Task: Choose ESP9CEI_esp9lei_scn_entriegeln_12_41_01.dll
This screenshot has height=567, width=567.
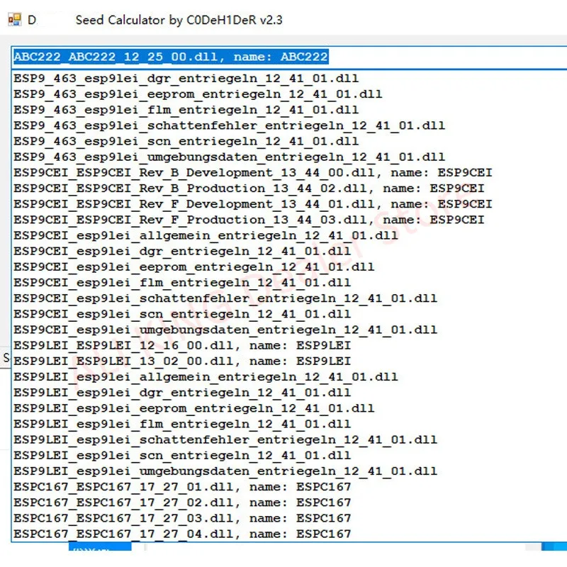Action: [x=182, y=314]
